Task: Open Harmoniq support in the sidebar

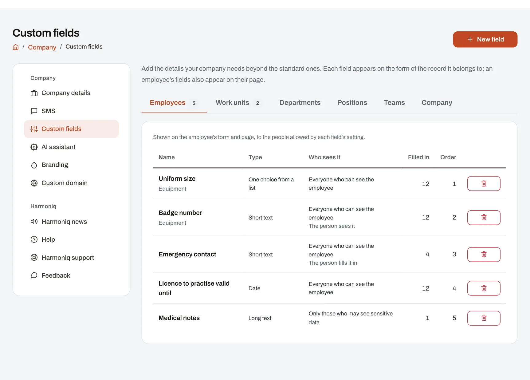Action: [71, 258]
